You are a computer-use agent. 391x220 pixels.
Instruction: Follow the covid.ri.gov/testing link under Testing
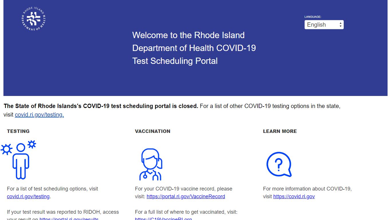(28, 197)
